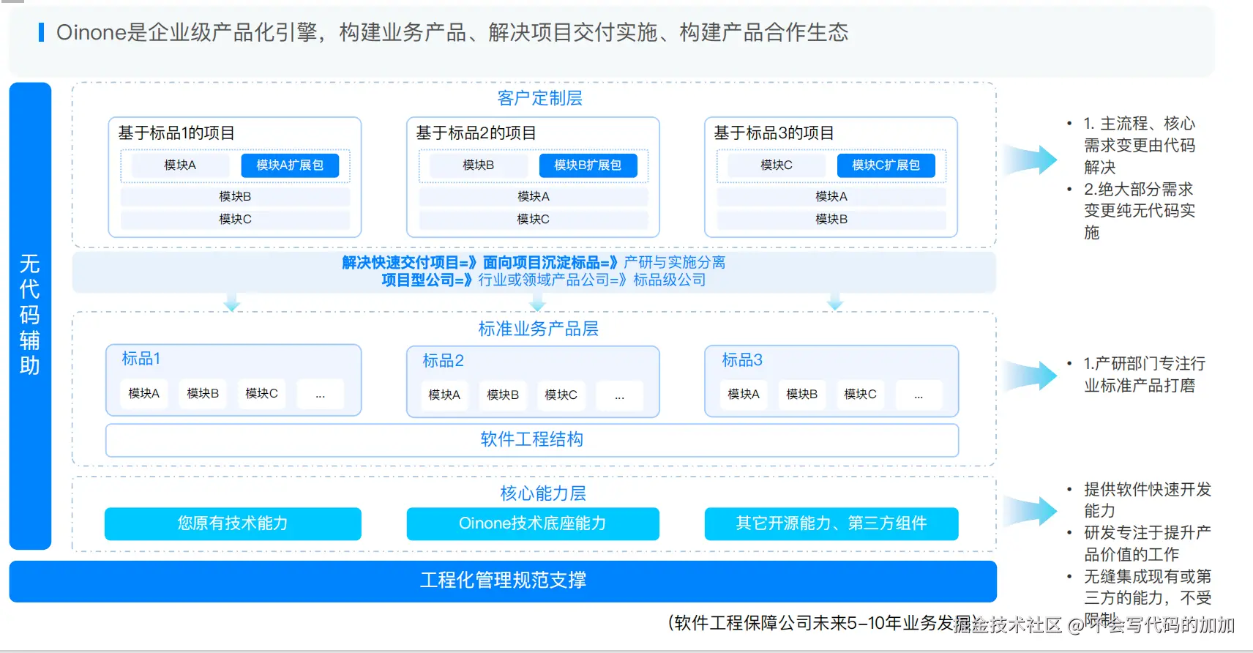Select the 标品2 label
This screenshot has width=1253, height=653.
(x=443, y=361)
